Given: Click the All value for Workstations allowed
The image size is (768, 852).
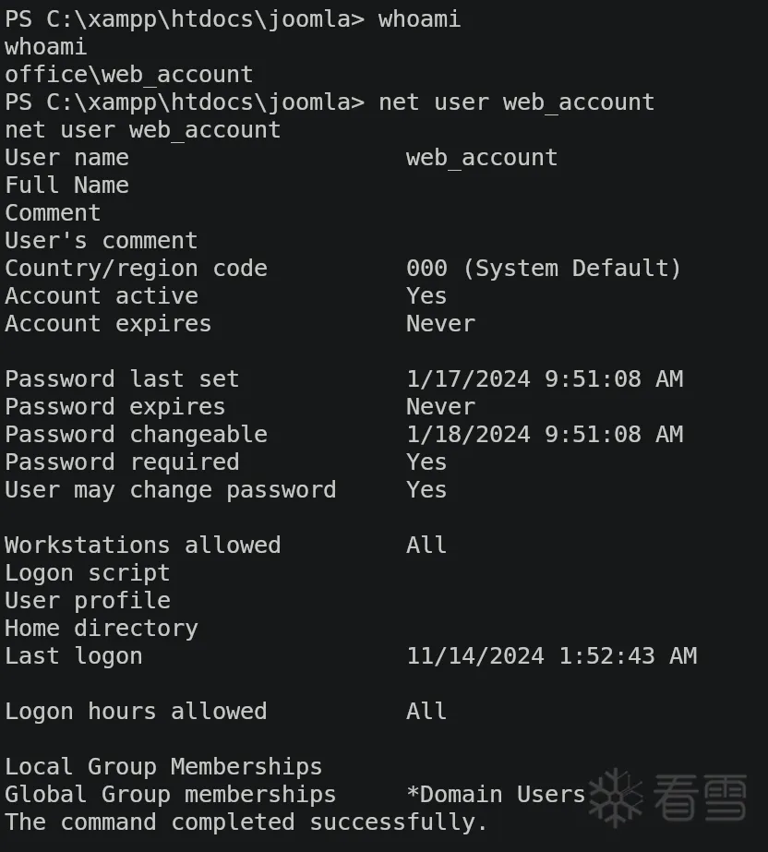Looking at the screenshot, I should click(426, 546).
